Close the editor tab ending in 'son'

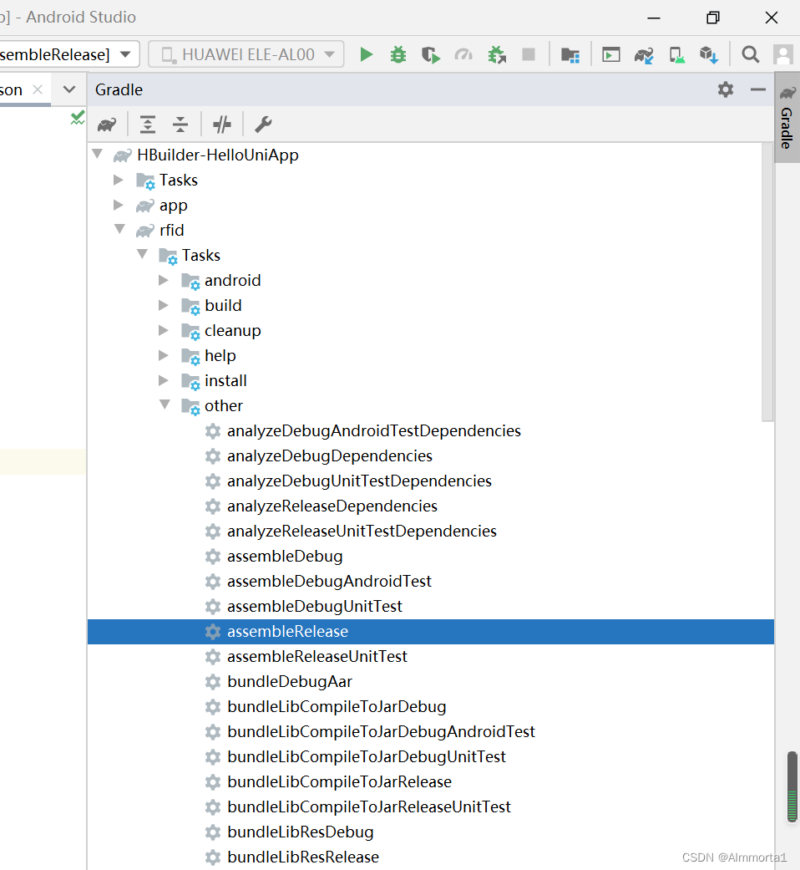coord(38,89)
